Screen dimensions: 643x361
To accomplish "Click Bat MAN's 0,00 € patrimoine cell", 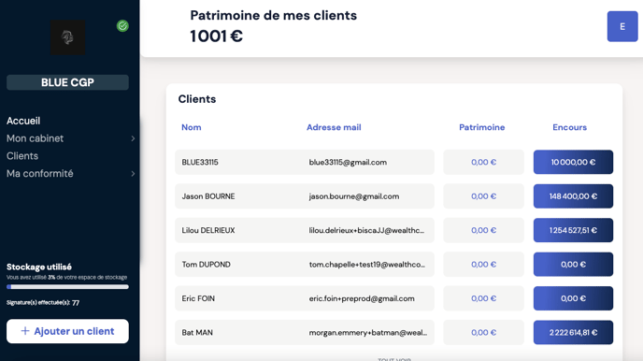I will 483,332.
